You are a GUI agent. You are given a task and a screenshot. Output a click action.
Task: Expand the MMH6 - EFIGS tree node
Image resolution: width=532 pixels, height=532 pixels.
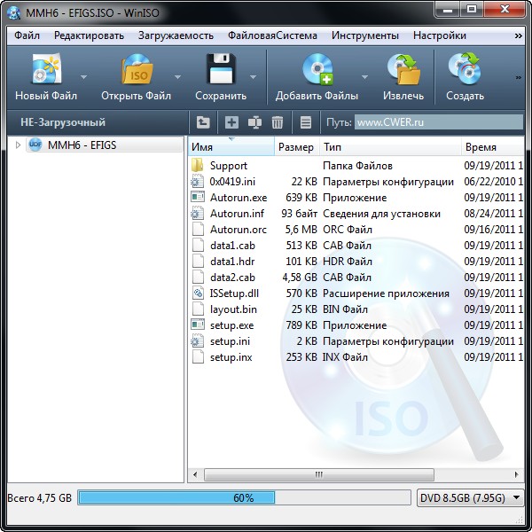coord(18,145)
